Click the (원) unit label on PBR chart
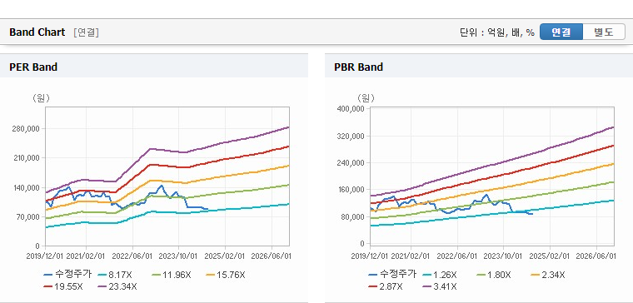Viewport: 633px width, 303px height. pos(366,98)
